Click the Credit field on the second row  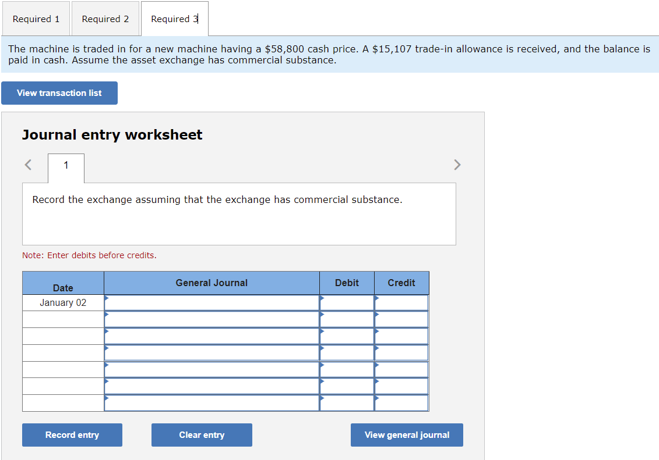tap(402, 319)
